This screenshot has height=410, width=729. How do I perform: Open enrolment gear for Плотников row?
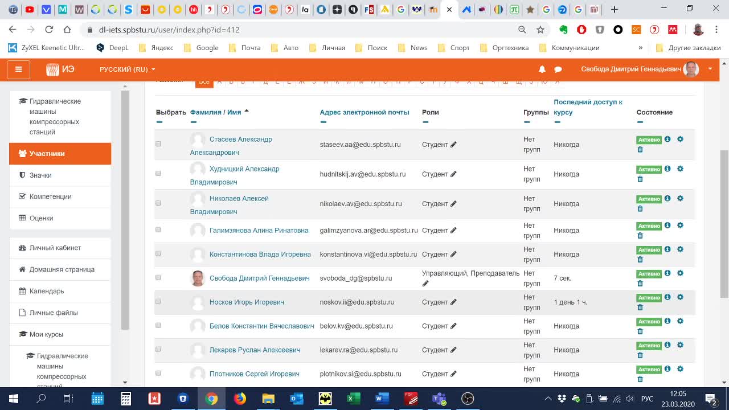coord(680,369)
